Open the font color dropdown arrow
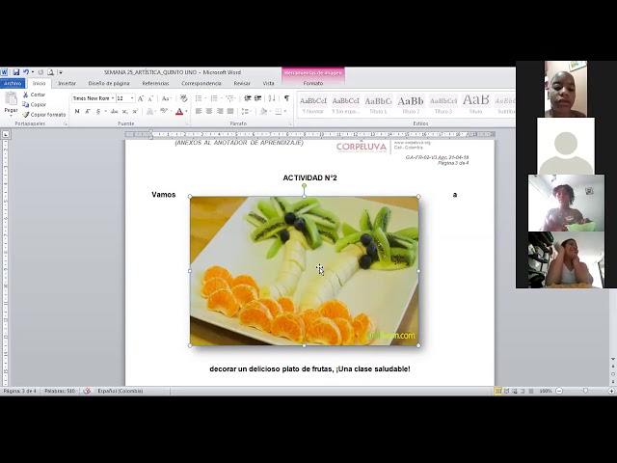 coord(186,112)
